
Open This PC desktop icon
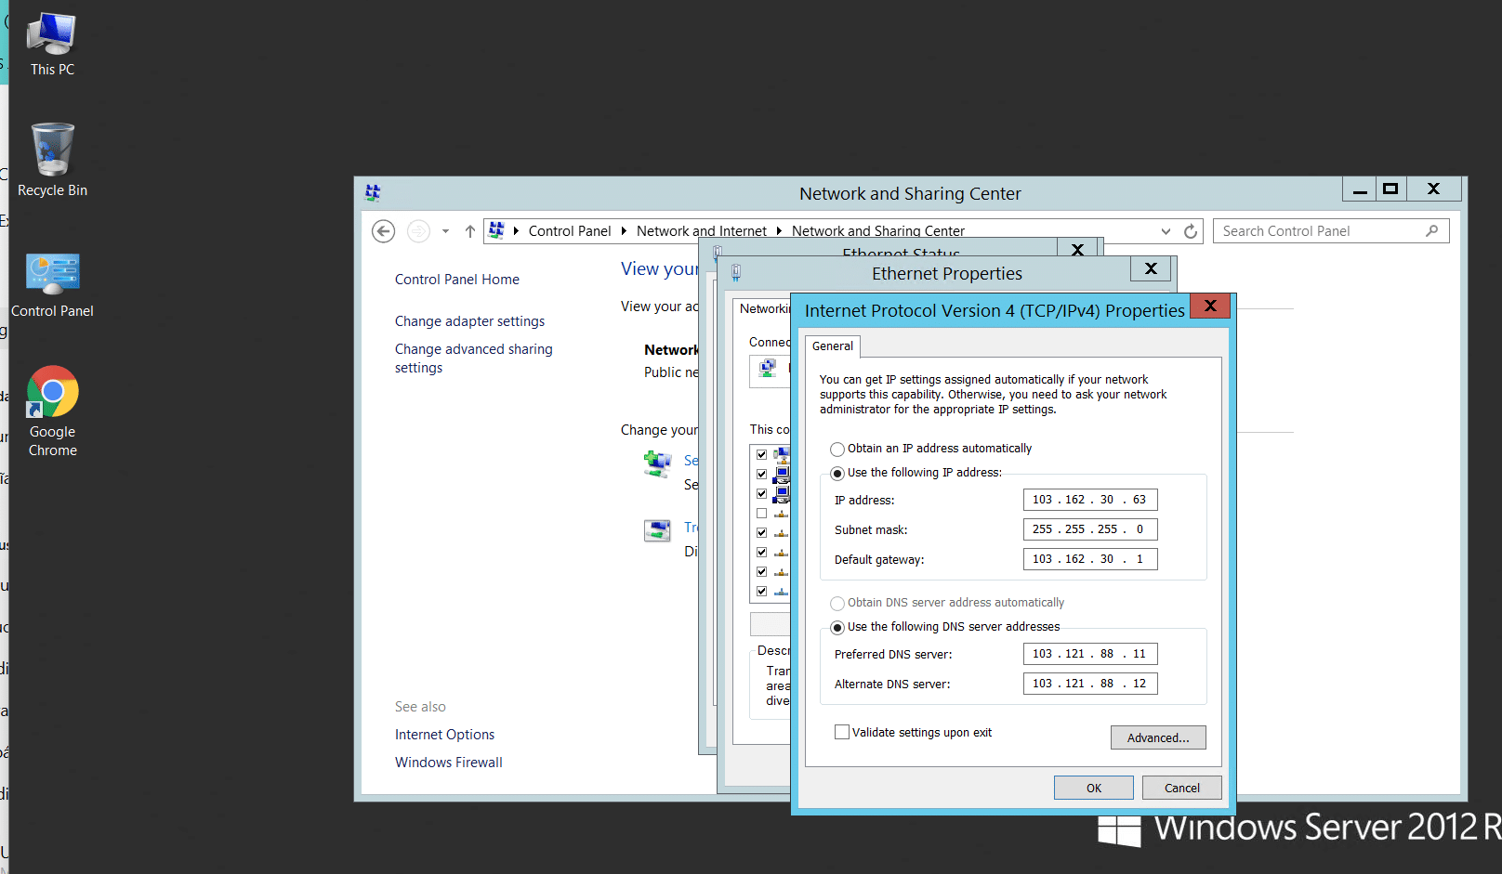pyautogui.click(x=52, y=44)
